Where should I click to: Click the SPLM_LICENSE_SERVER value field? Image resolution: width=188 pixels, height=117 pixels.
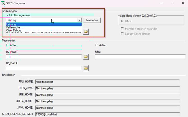coord(107,114)
